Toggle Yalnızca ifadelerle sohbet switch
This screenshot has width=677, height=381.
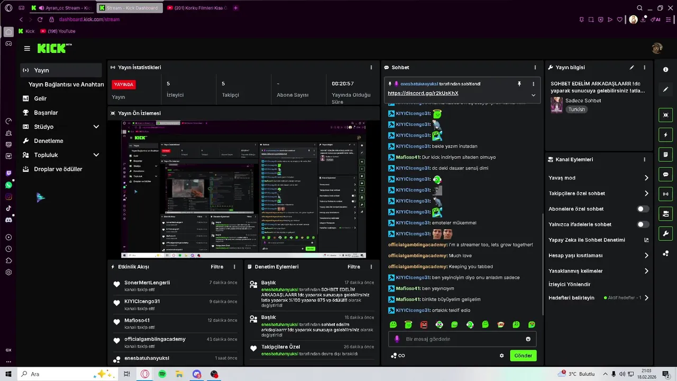click(x=643, y=224)
